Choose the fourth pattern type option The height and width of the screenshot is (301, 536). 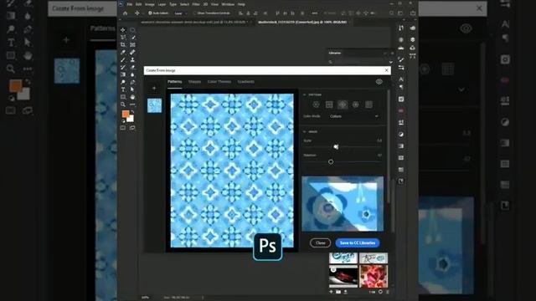[355, 105]
